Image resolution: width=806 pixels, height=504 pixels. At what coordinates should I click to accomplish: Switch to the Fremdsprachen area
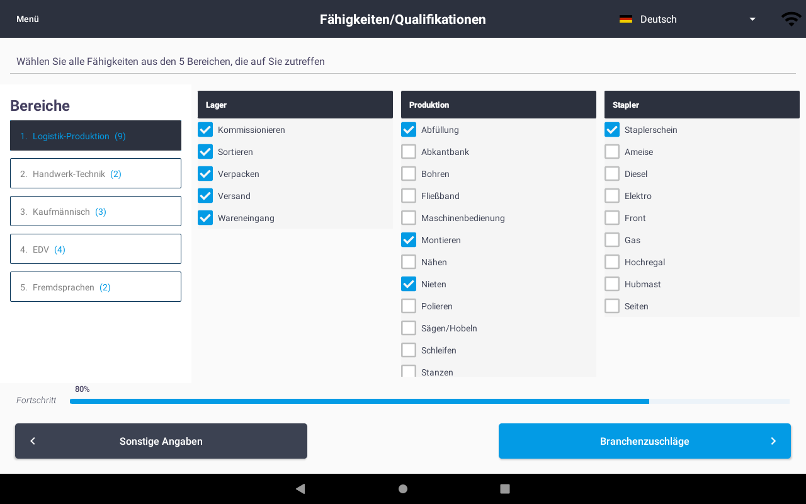(x=96, y=287)
